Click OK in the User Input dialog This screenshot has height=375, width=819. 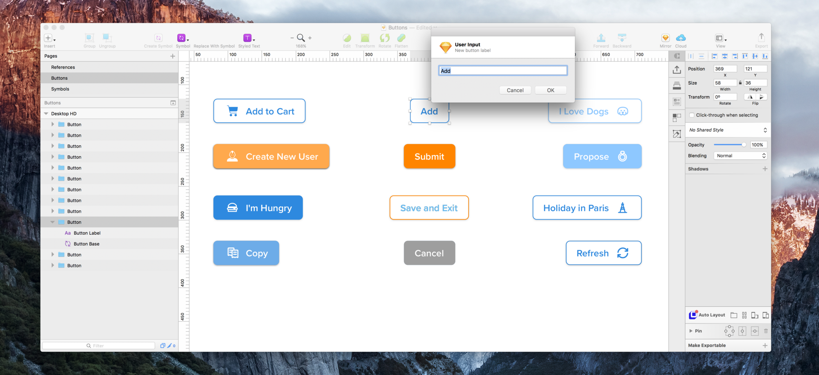coord(550,90)
